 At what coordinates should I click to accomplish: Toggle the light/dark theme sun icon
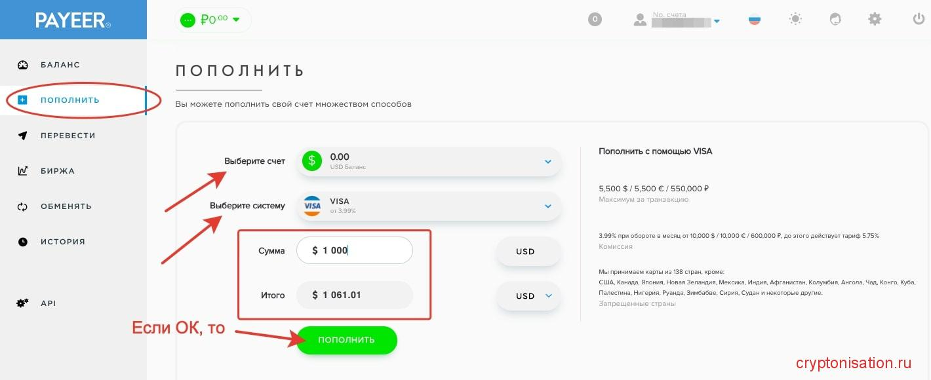coord(795,20)
